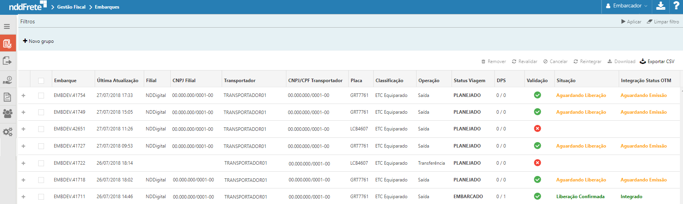Viewport: 683px width, 204px height.
Task: Sort table by Última Atualização column header
Action: 117,81
